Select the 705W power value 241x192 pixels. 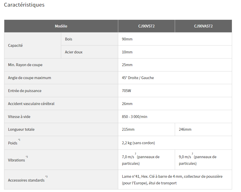point(127,91)
